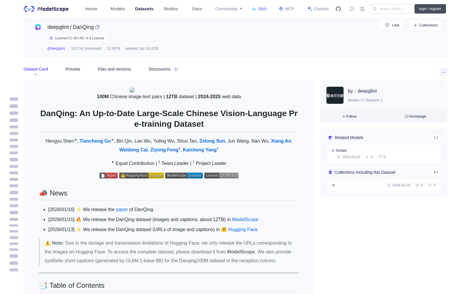Like this dataset
Viewport: 471px width, 294px height.
click(392, 25)
